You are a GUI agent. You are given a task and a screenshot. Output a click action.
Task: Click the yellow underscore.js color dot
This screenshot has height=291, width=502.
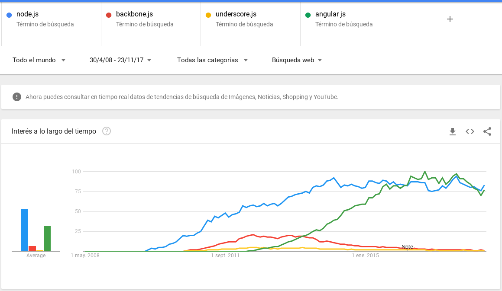[208, 15]
